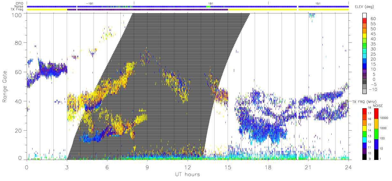The image size is (392, 181).
Task: Select the red swatch in the NOISE colorbar
Action: pyautogui.click(x=376, y=113)
